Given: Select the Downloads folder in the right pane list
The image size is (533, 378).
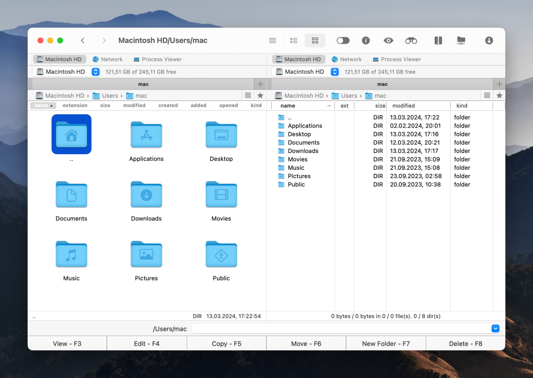Looking at the screenshot, I should coord(303,151).
